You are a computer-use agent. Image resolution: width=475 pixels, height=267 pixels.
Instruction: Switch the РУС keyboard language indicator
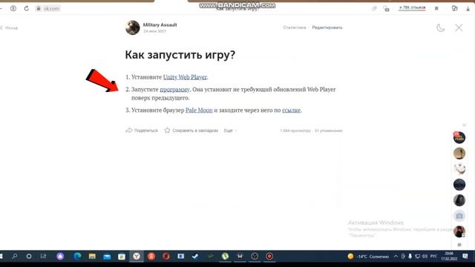pos(433,257)
